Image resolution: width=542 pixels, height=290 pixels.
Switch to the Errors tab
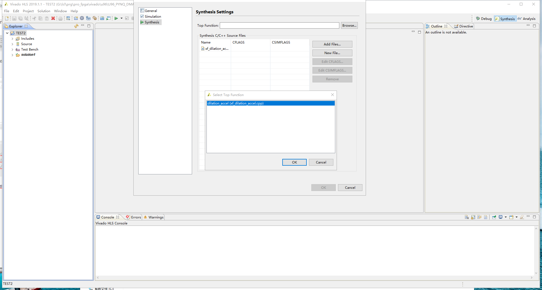(x=133, y=217)
